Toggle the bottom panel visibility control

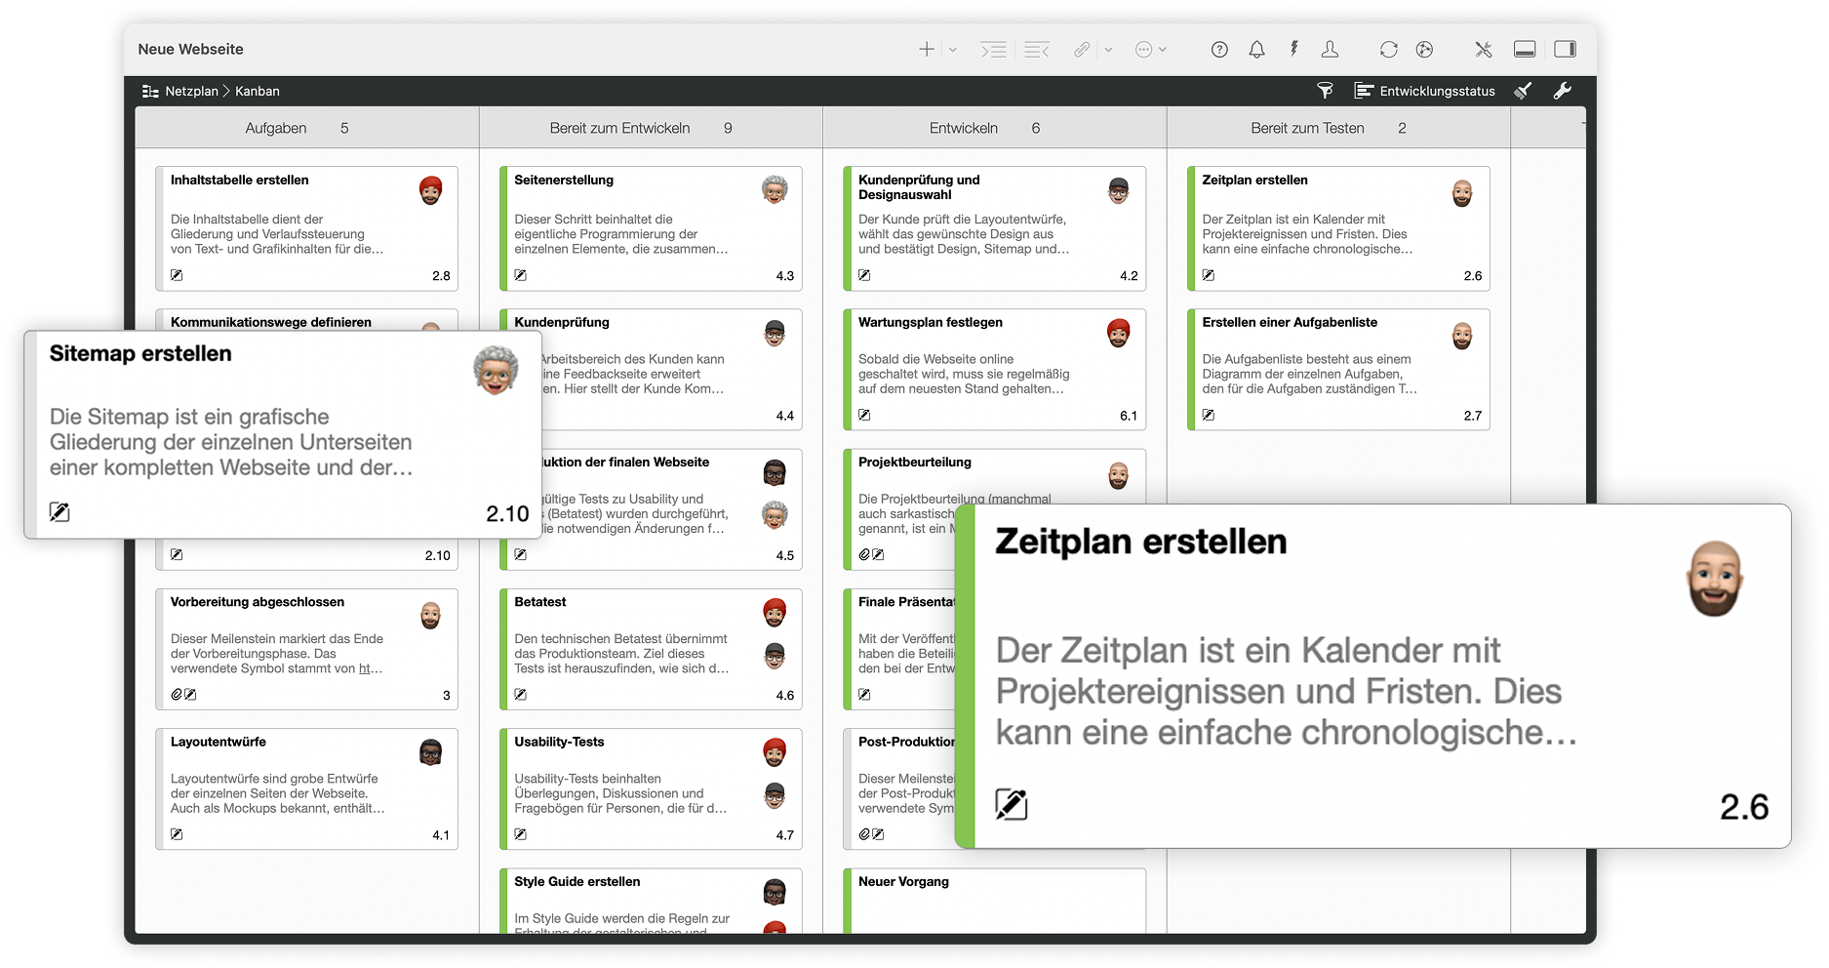tap(1525, 48)
